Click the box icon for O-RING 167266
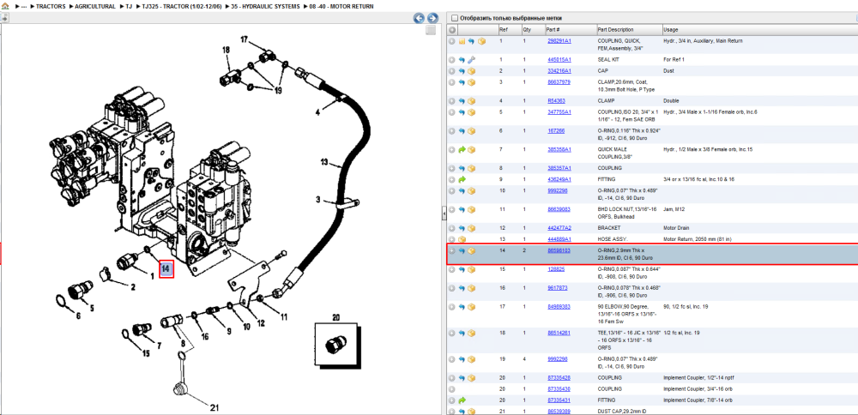The width and height of the screenshot is (858, 415). pos(472,131)
